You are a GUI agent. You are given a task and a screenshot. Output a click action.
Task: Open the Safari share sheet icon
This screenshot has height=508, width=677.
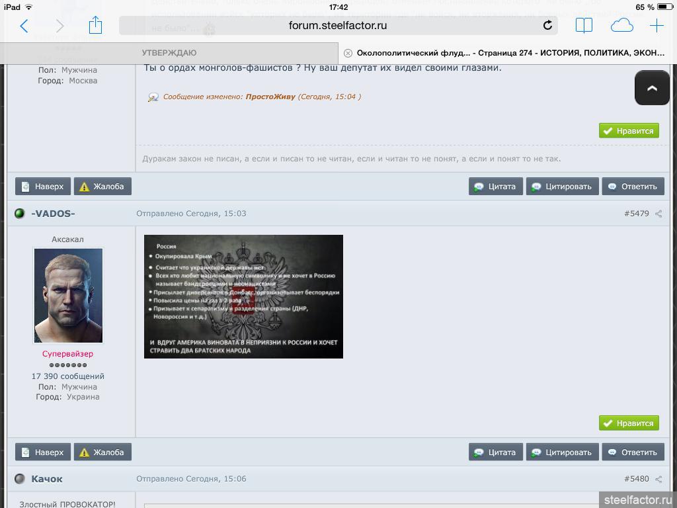click(95, 25)
